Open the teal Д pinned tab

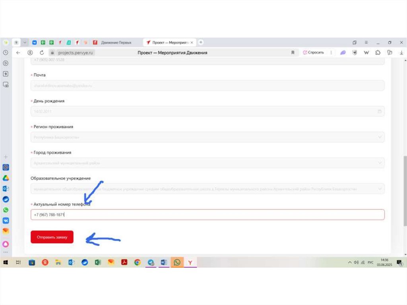[x=69, y=42]
